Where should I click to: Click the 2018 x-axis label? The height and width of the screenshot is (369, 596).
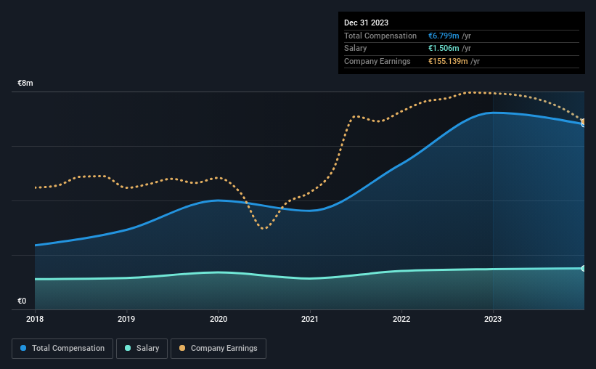tap(35, 319)
